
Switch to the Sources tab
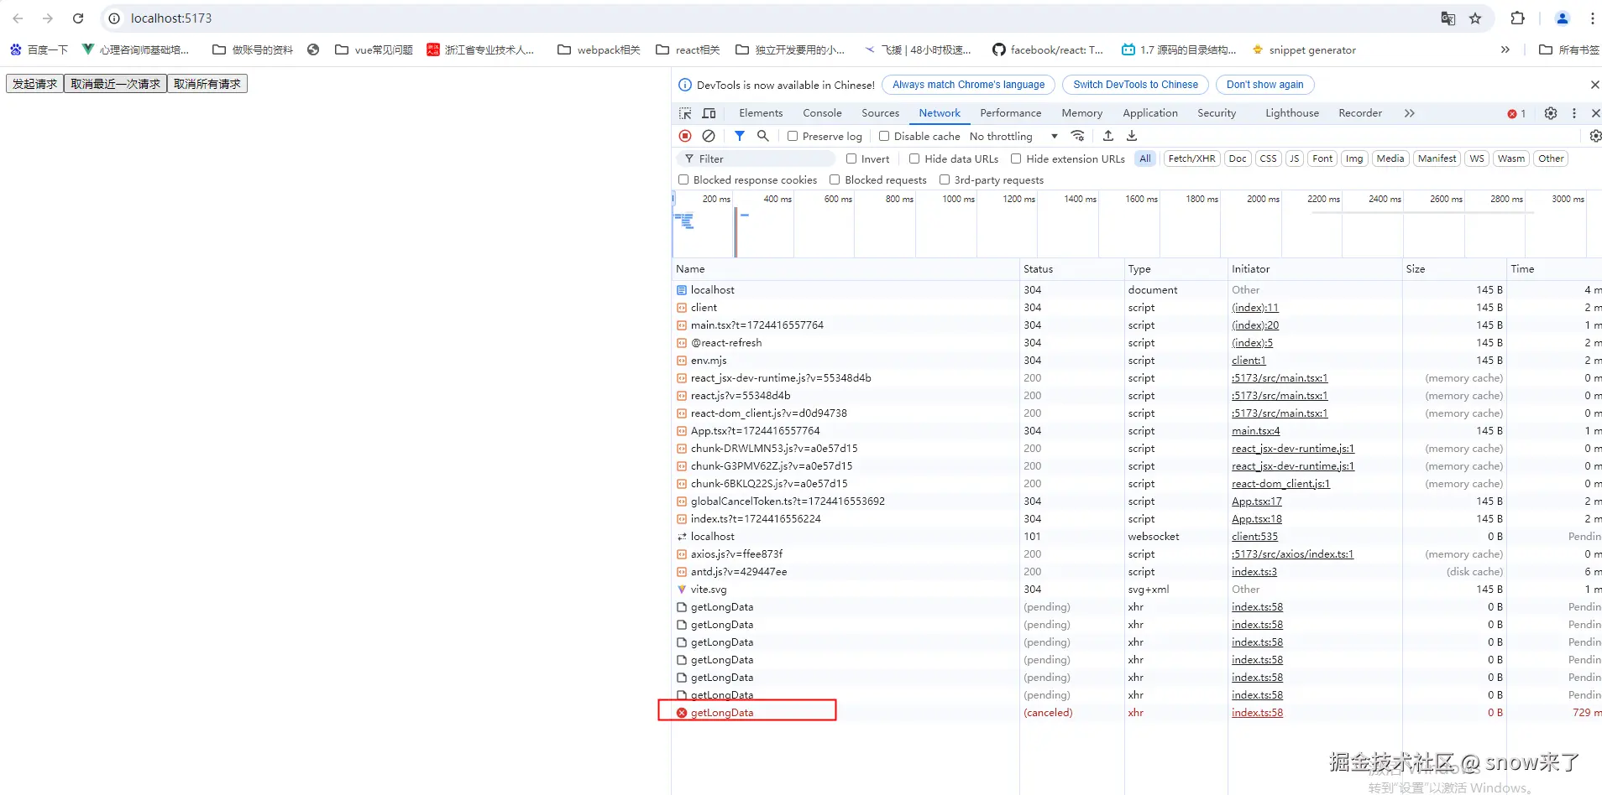(x=880, y=113)
